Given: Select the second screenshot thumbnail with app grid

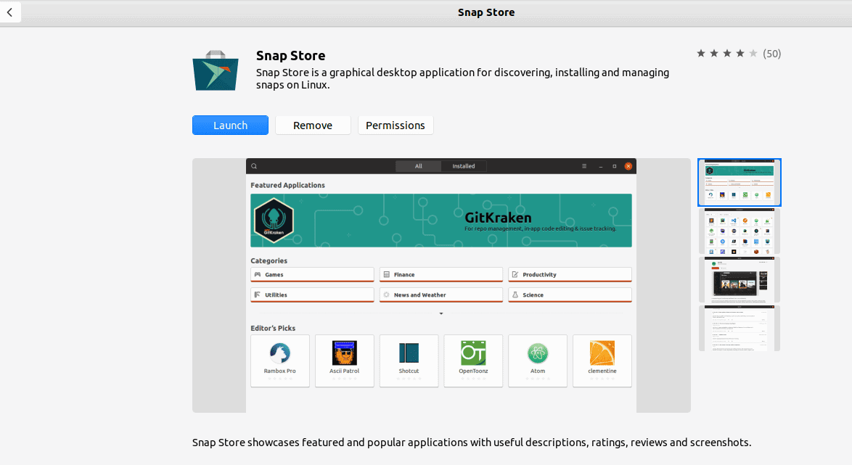Looking at the screenshot, I should click(x=740, y=231).
